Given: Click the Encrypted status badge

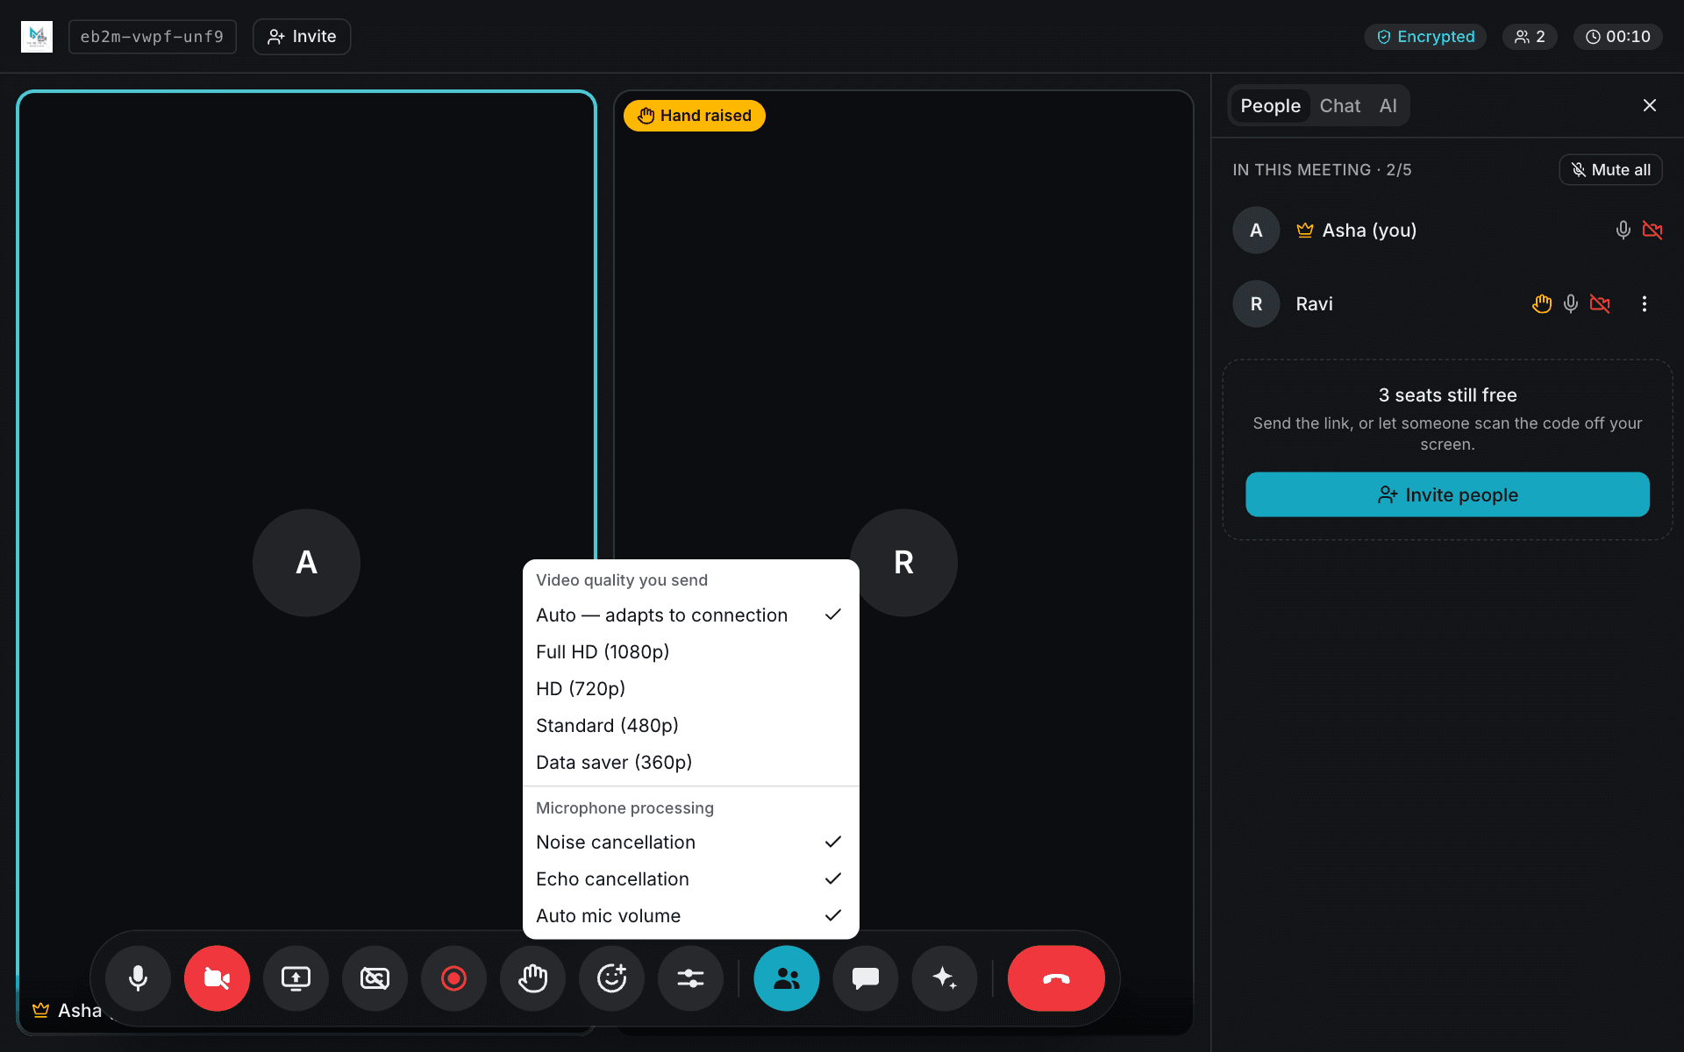Looking at the screenshot, I should click(1425, 37).
